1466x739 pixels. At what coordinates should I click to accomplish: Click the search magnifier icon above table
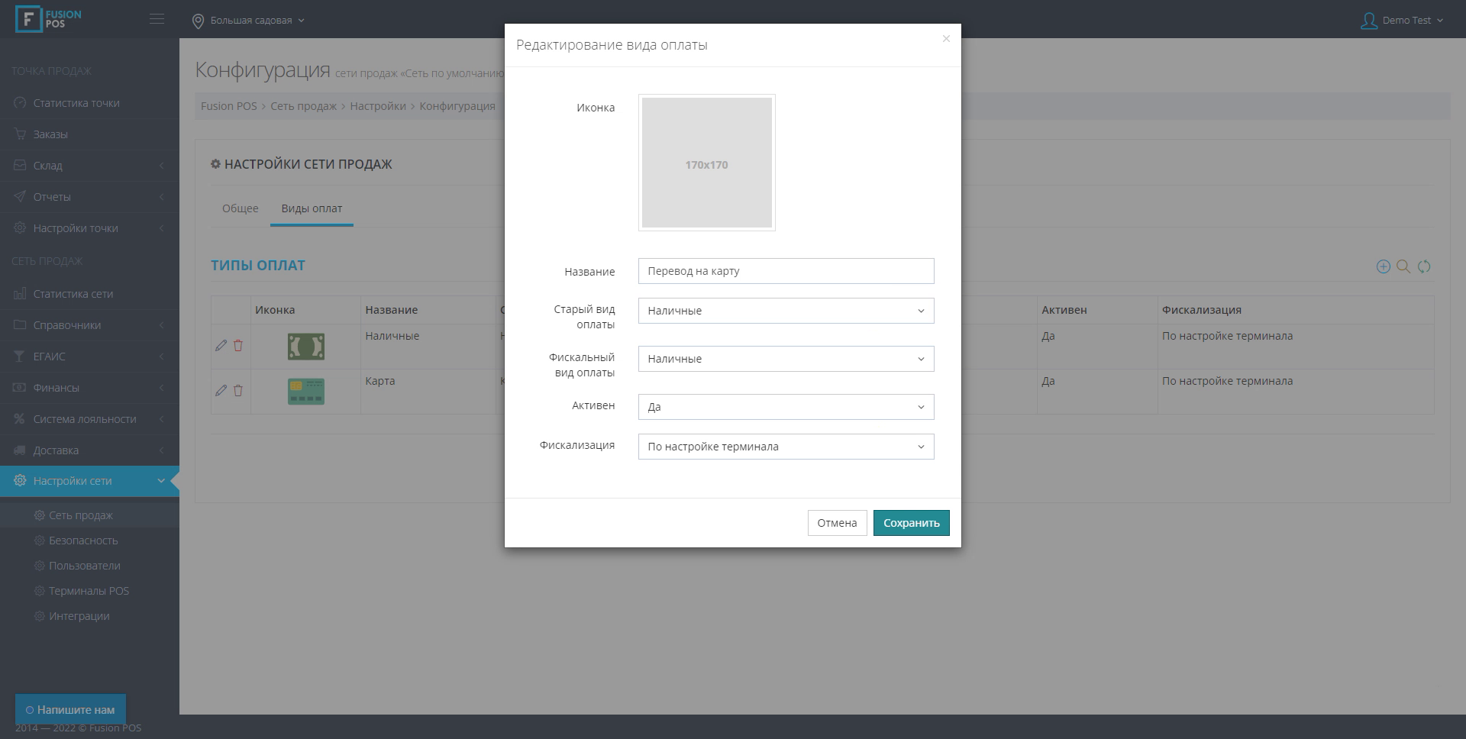[x=1403, y=266]
